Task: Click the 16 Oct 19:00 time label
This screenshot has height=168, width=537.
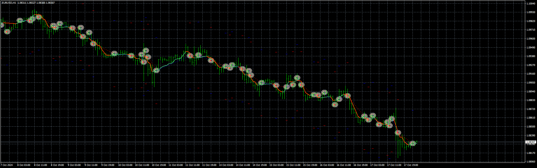Action: click(x=361, y=165)
